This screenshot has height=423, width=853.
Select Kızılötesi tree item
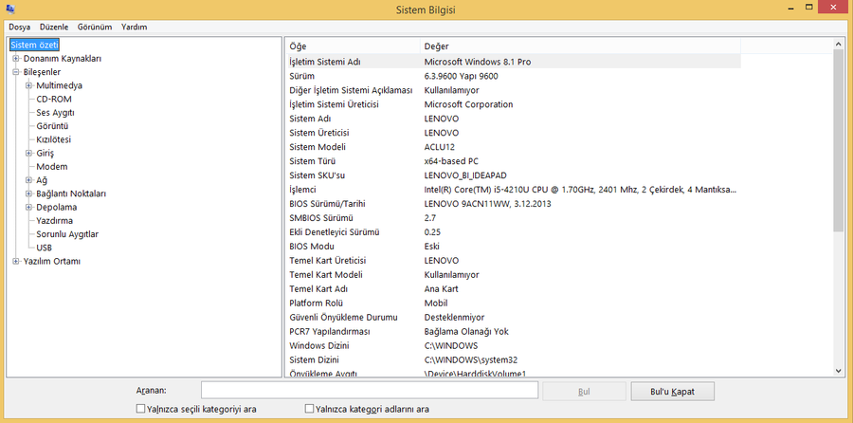click(x=53, y=139)
